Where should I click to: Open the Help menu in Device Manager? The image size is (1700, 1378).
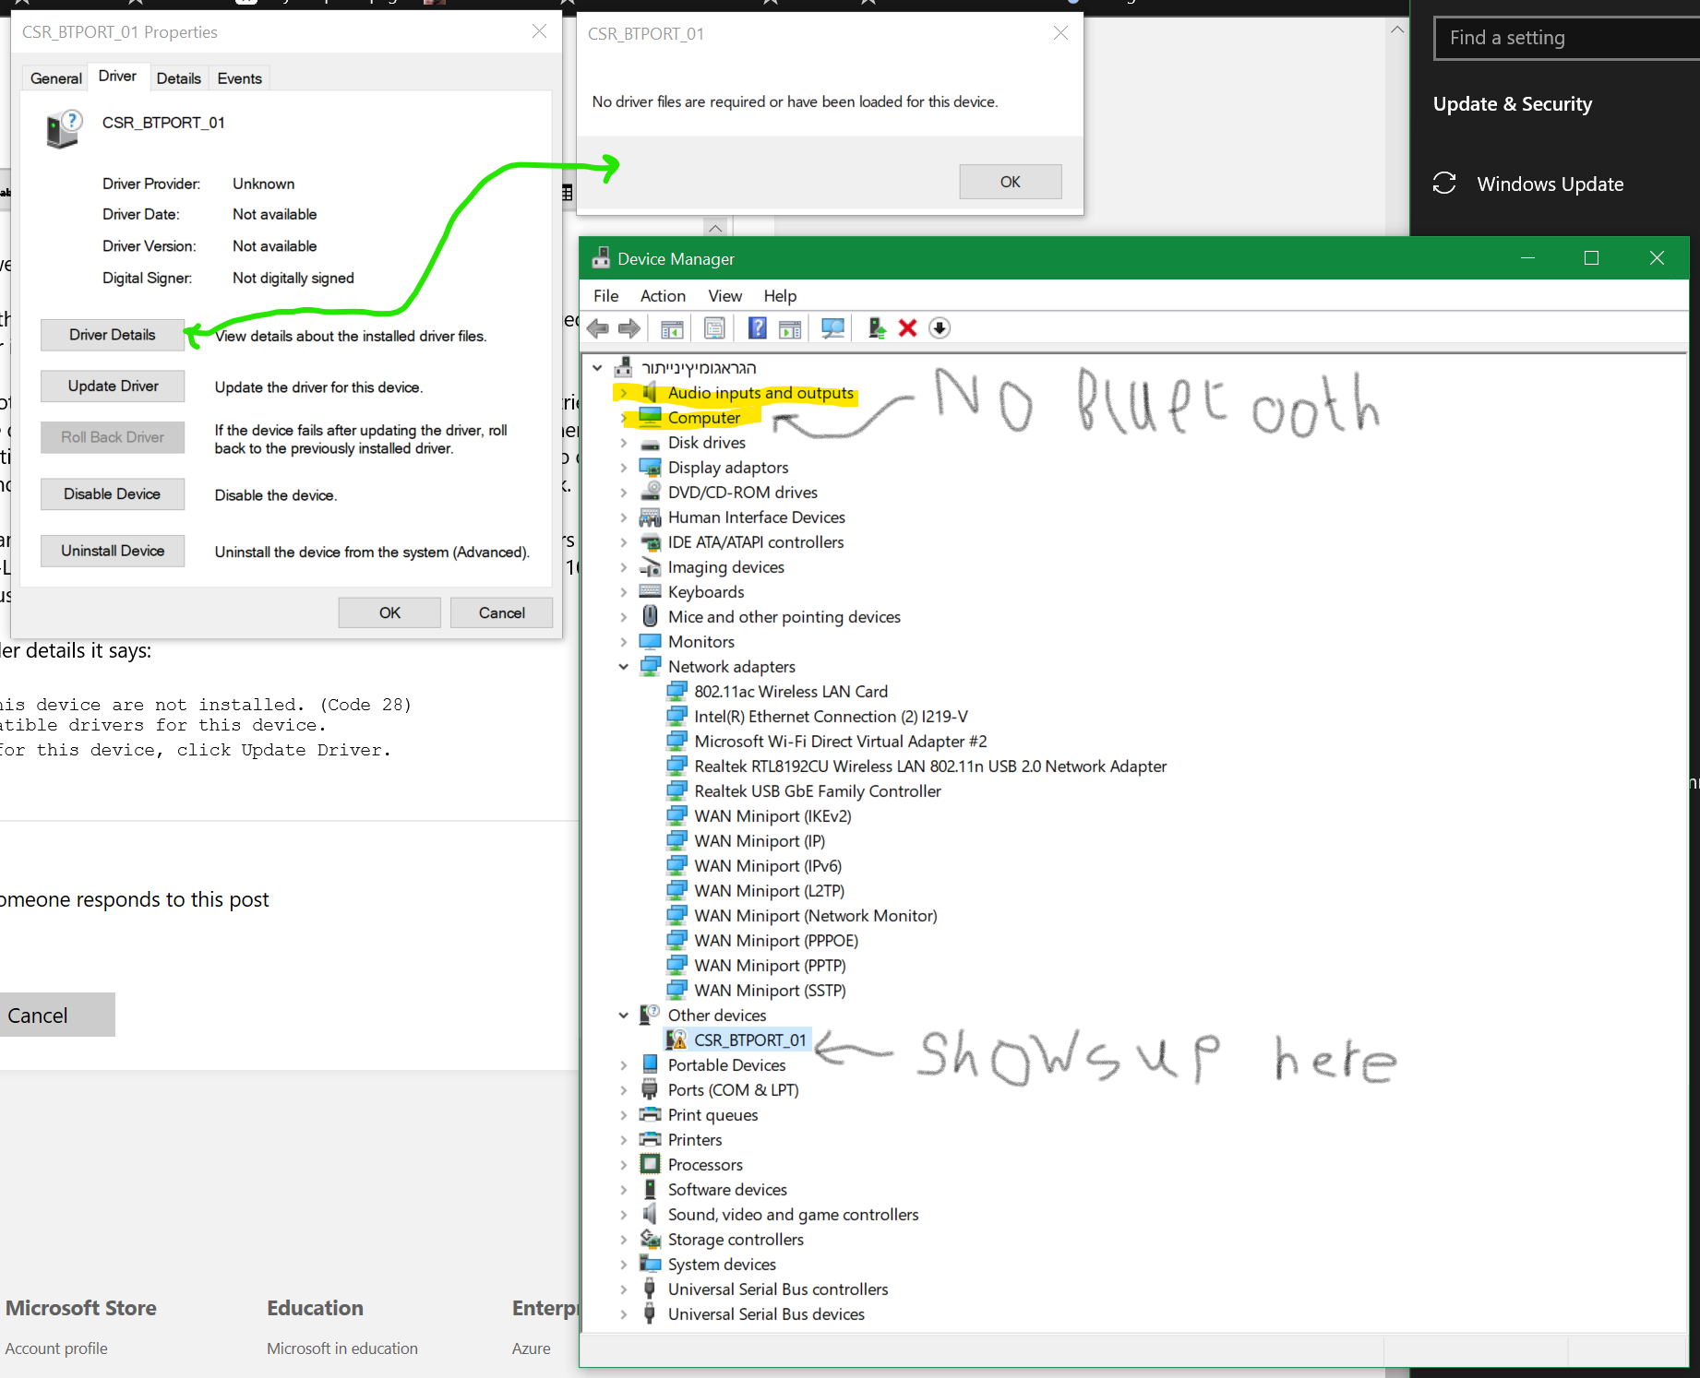[780, 295]
